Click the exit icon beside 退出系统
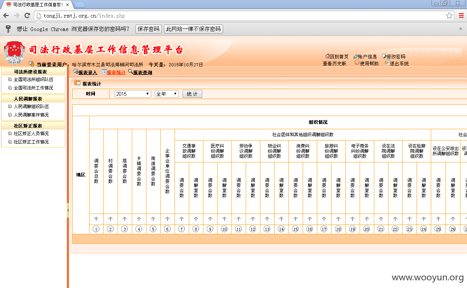467x288 pixels. [x=387, y=63]
